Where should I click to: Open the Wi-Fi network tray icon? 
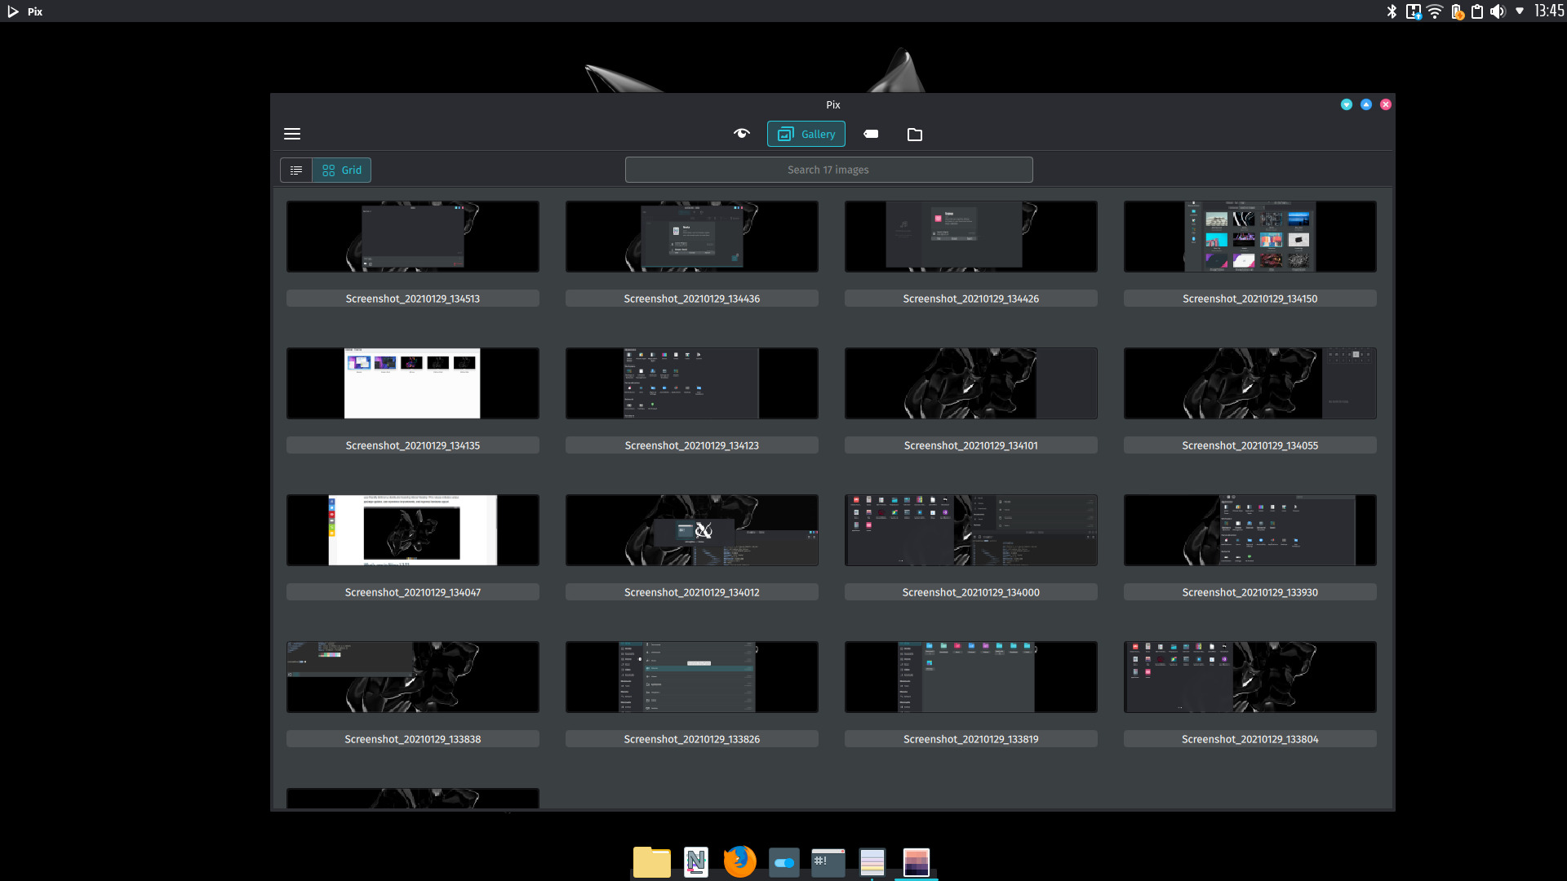[1435, 11]
